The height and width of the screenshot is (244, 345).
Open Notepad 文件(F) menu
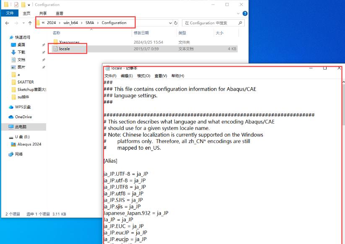pyautogui.click(x=110, y=76)
